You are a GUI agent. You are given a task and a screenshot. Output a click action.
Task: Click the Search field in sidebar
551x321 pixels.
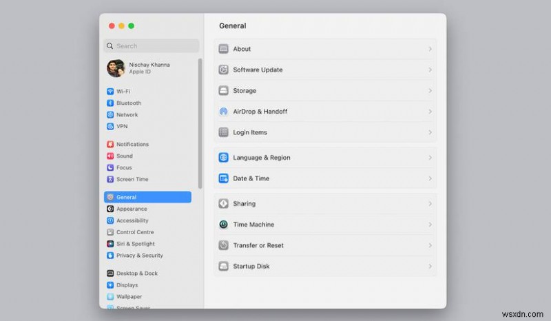click(152, 45)
